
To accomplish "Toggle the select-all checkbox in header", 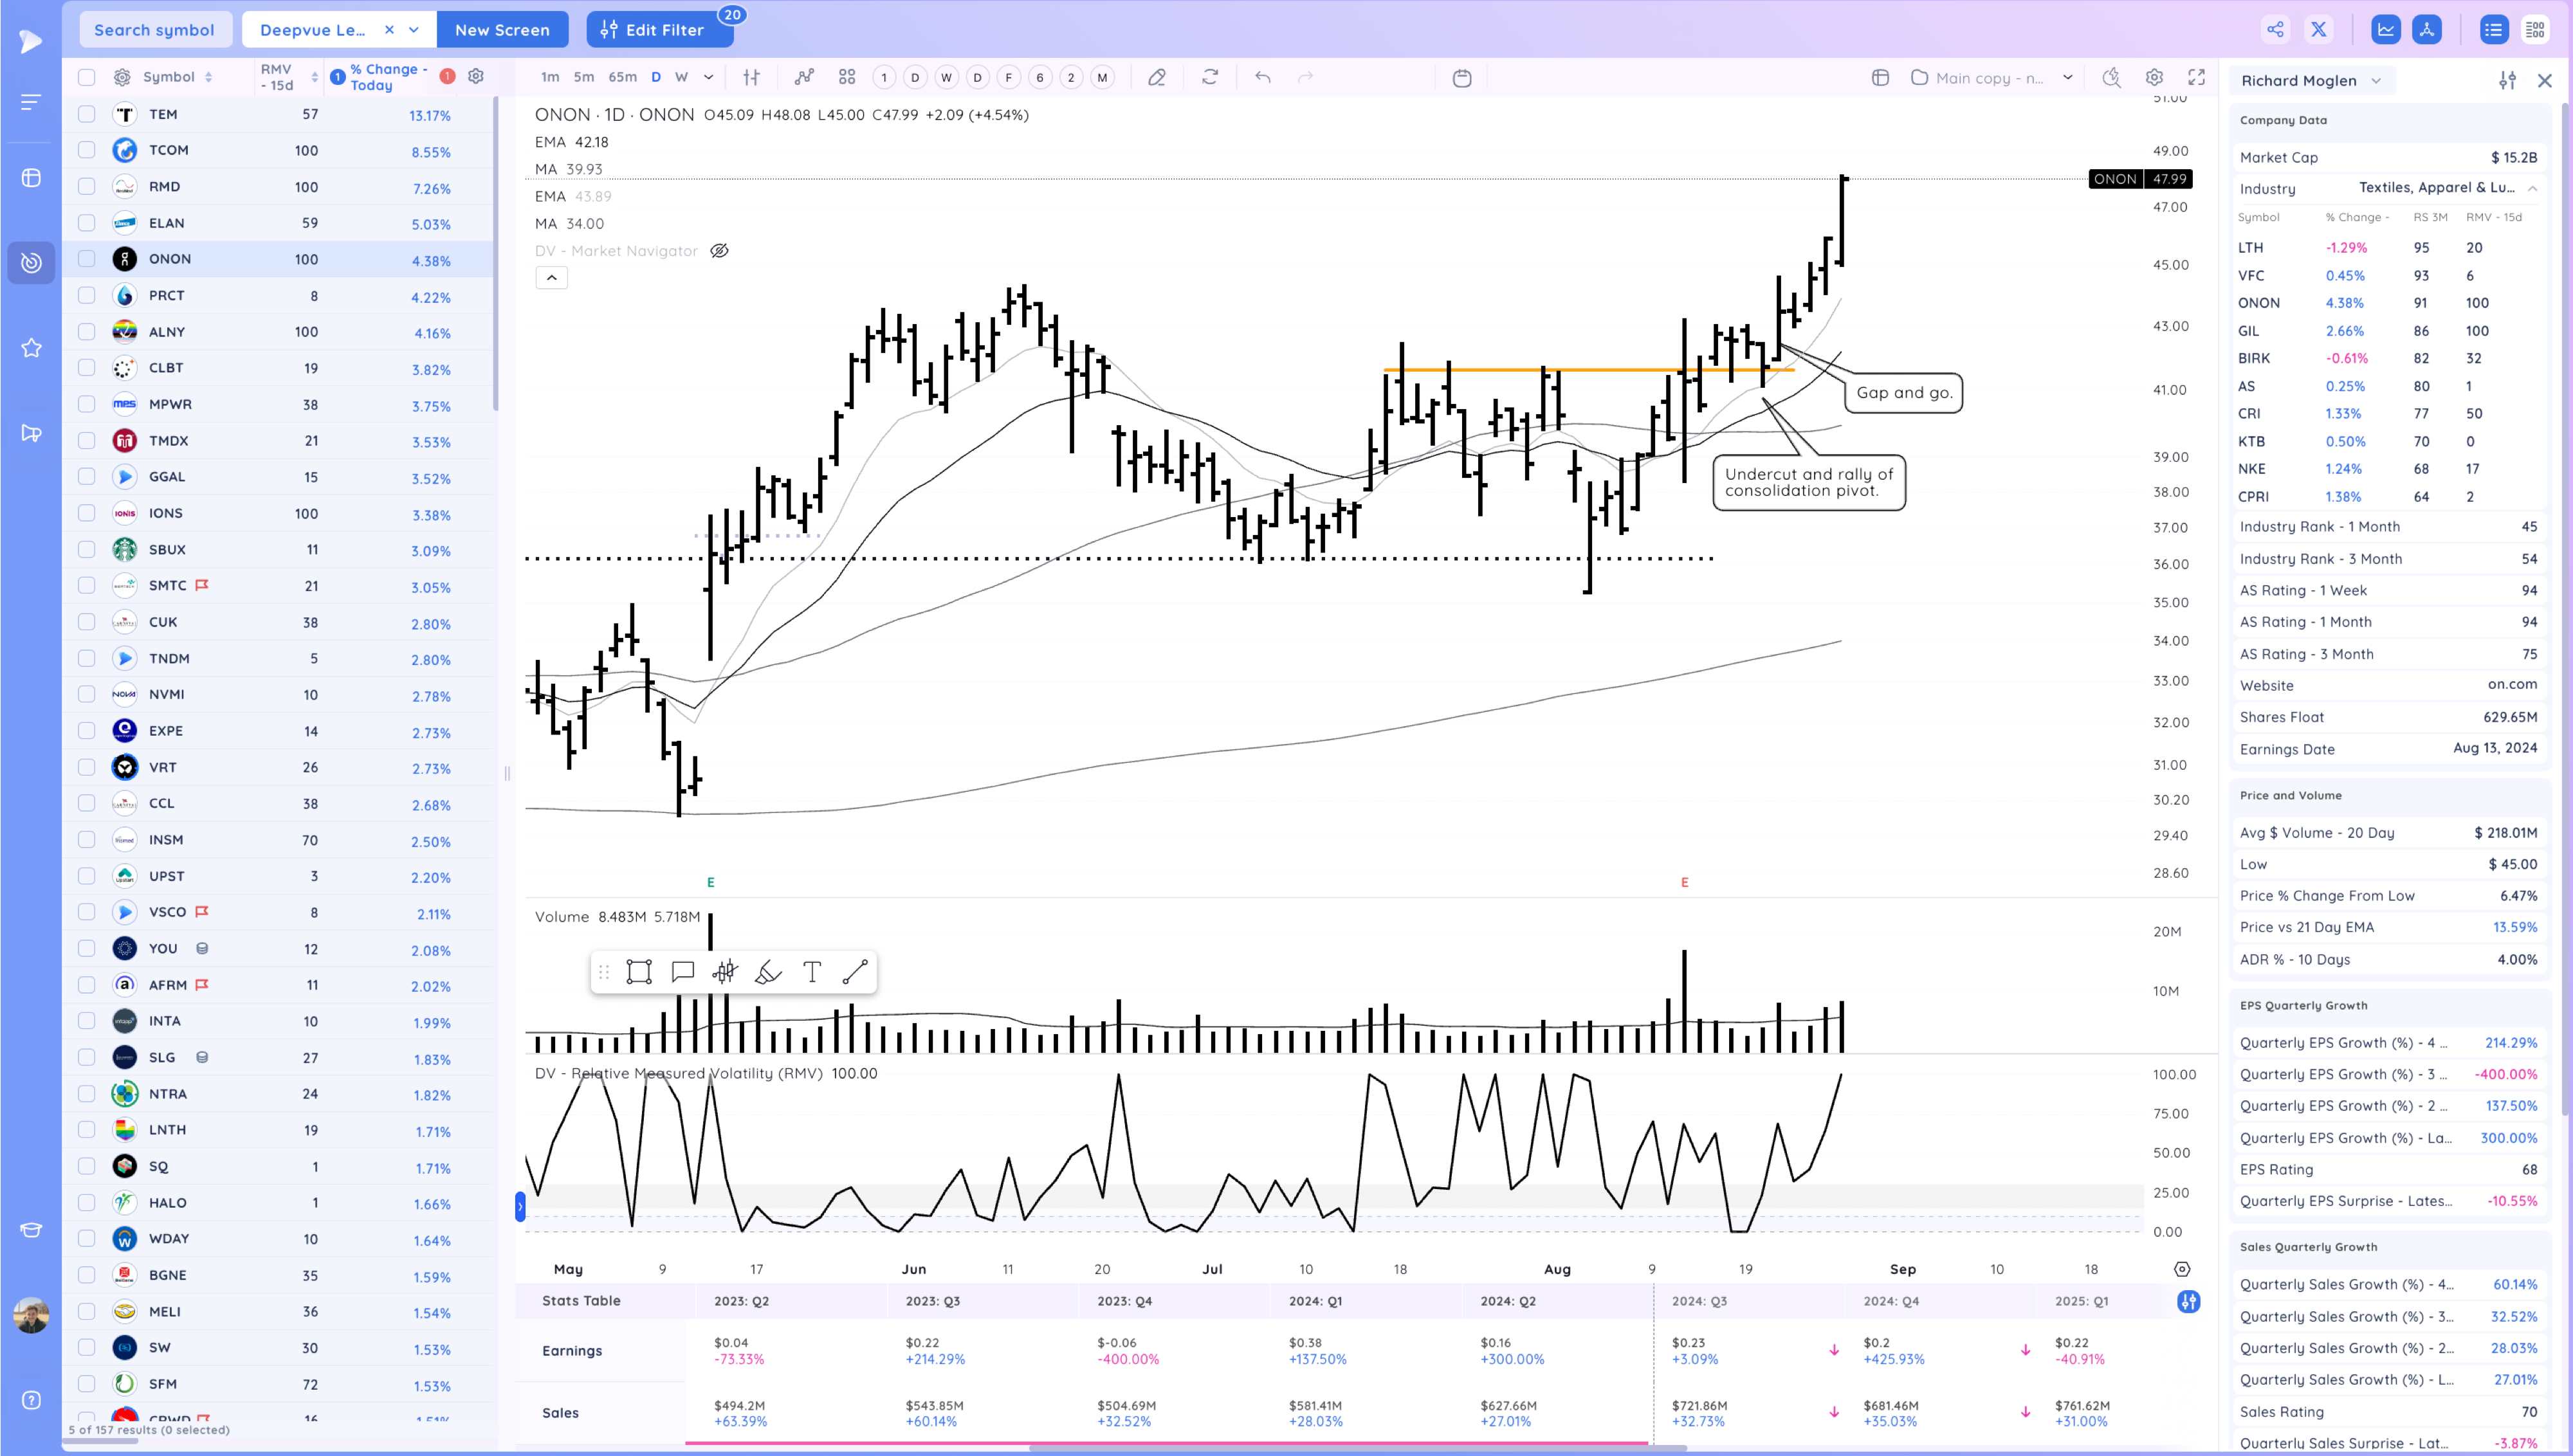I will tap(87, 77).
